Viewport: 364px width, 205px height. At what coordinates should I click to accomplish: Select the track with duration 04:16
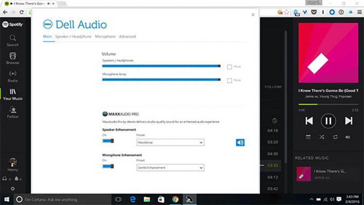coord(273,130)
